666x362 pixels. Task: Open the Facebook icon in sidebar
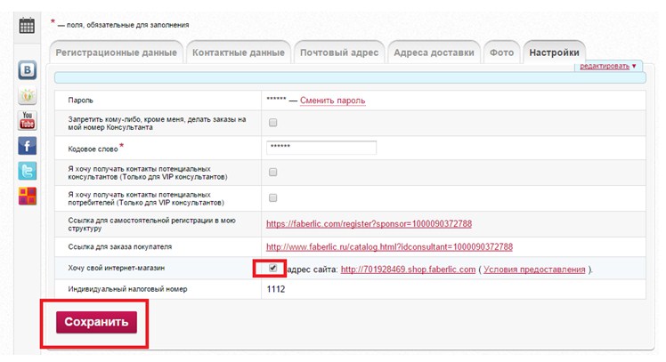click(28, 146)
